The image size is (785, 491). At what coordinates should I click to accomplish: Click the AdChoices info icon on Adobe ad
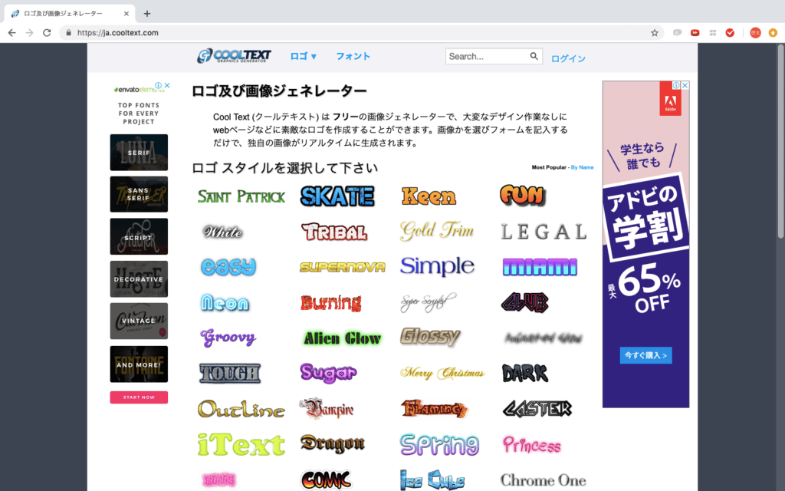[x=677, y=85]
